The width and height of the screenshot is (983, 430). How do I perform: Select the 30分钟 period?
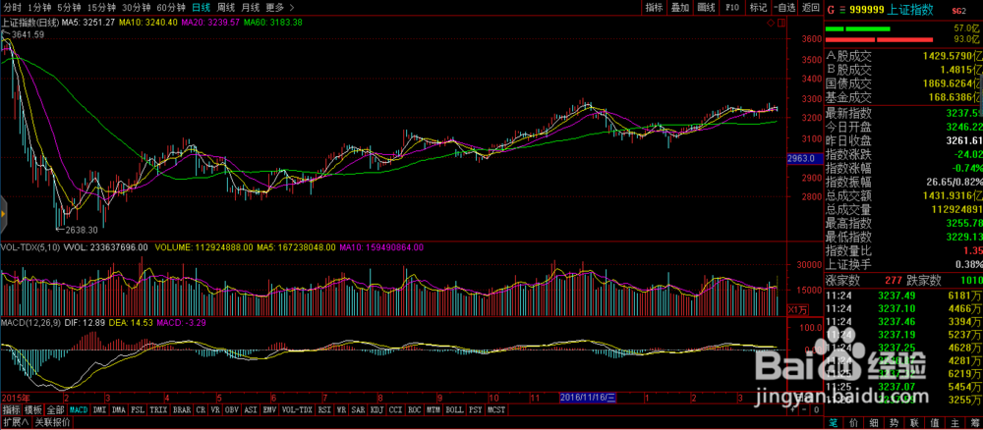pos(136,8)
